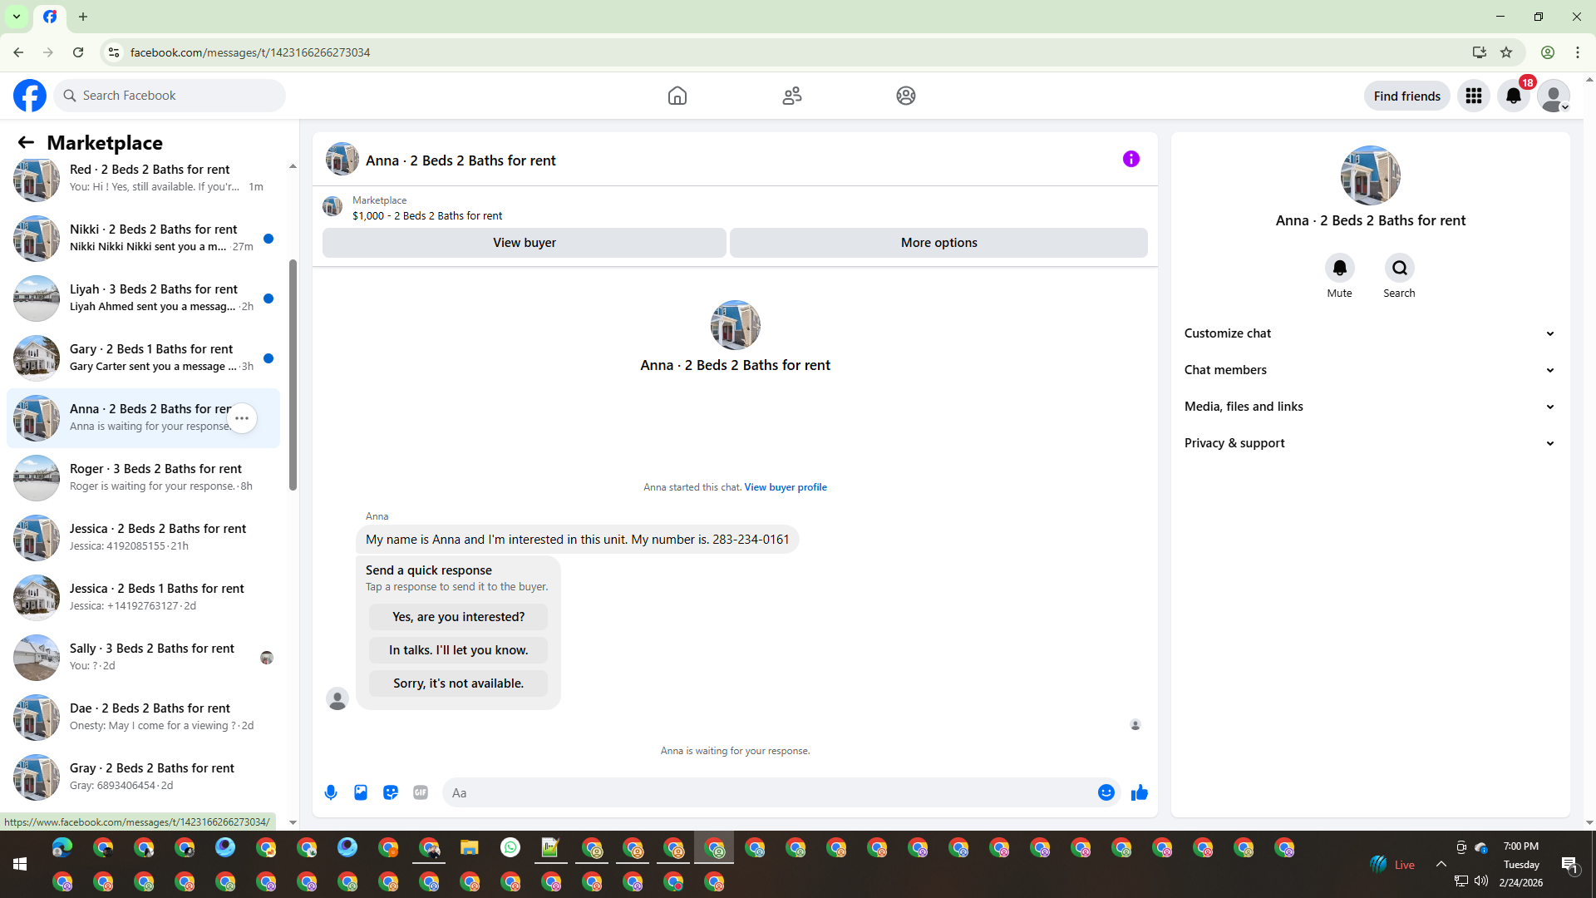Open the View buyer profile link
This screenshot has height=898, width=1596.
(785, 487)
